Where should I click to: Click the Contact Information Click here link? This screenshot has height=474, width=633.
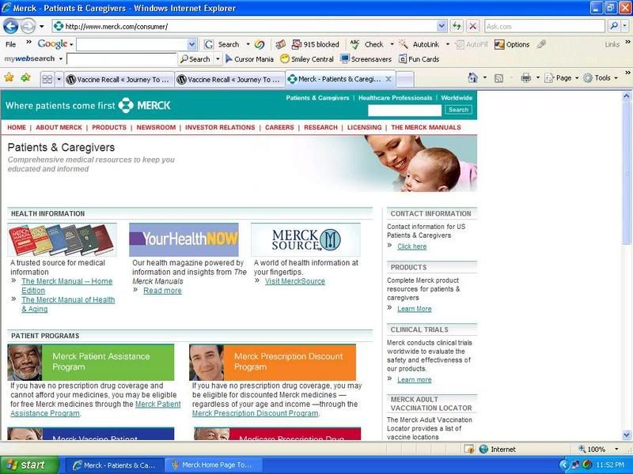pos(411,246)
